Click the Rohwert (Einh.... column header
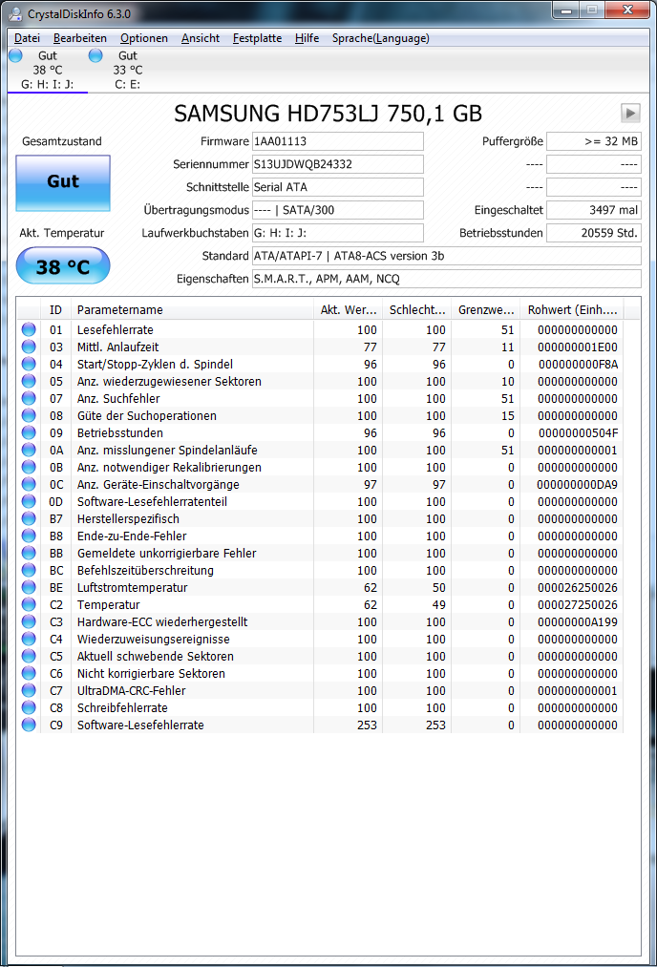The height and width of the screenshot is (967, 657). 572,309
